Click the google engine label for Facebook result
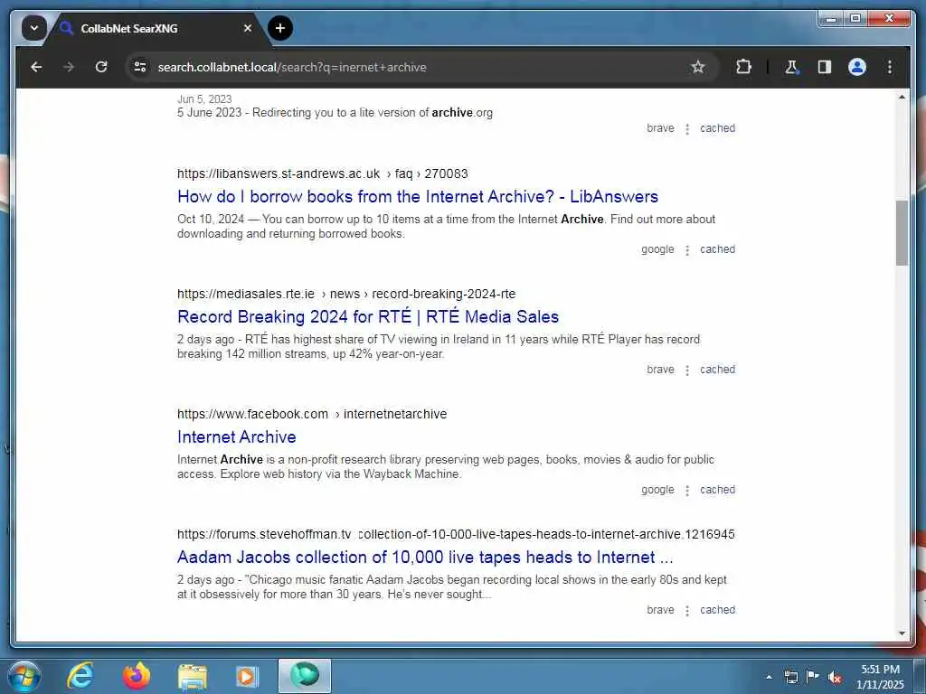Screen dimensions: 926x694 pos(657,490)
